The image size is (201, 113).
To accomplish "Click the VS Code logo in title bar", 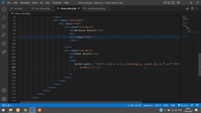I will [3, 3].
